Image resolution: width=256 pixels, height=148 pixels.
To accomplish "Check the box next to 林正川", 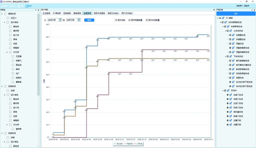I will coord(8,18).
